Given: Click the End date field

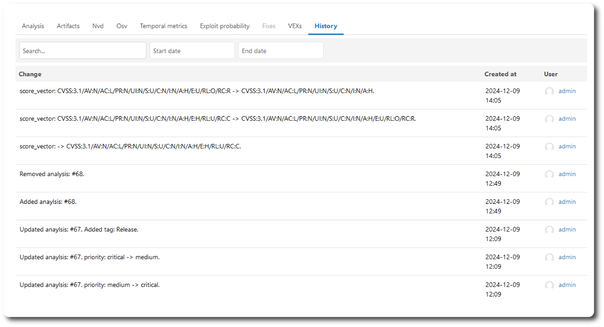Looking at the screenshot, I should [281, 51].
